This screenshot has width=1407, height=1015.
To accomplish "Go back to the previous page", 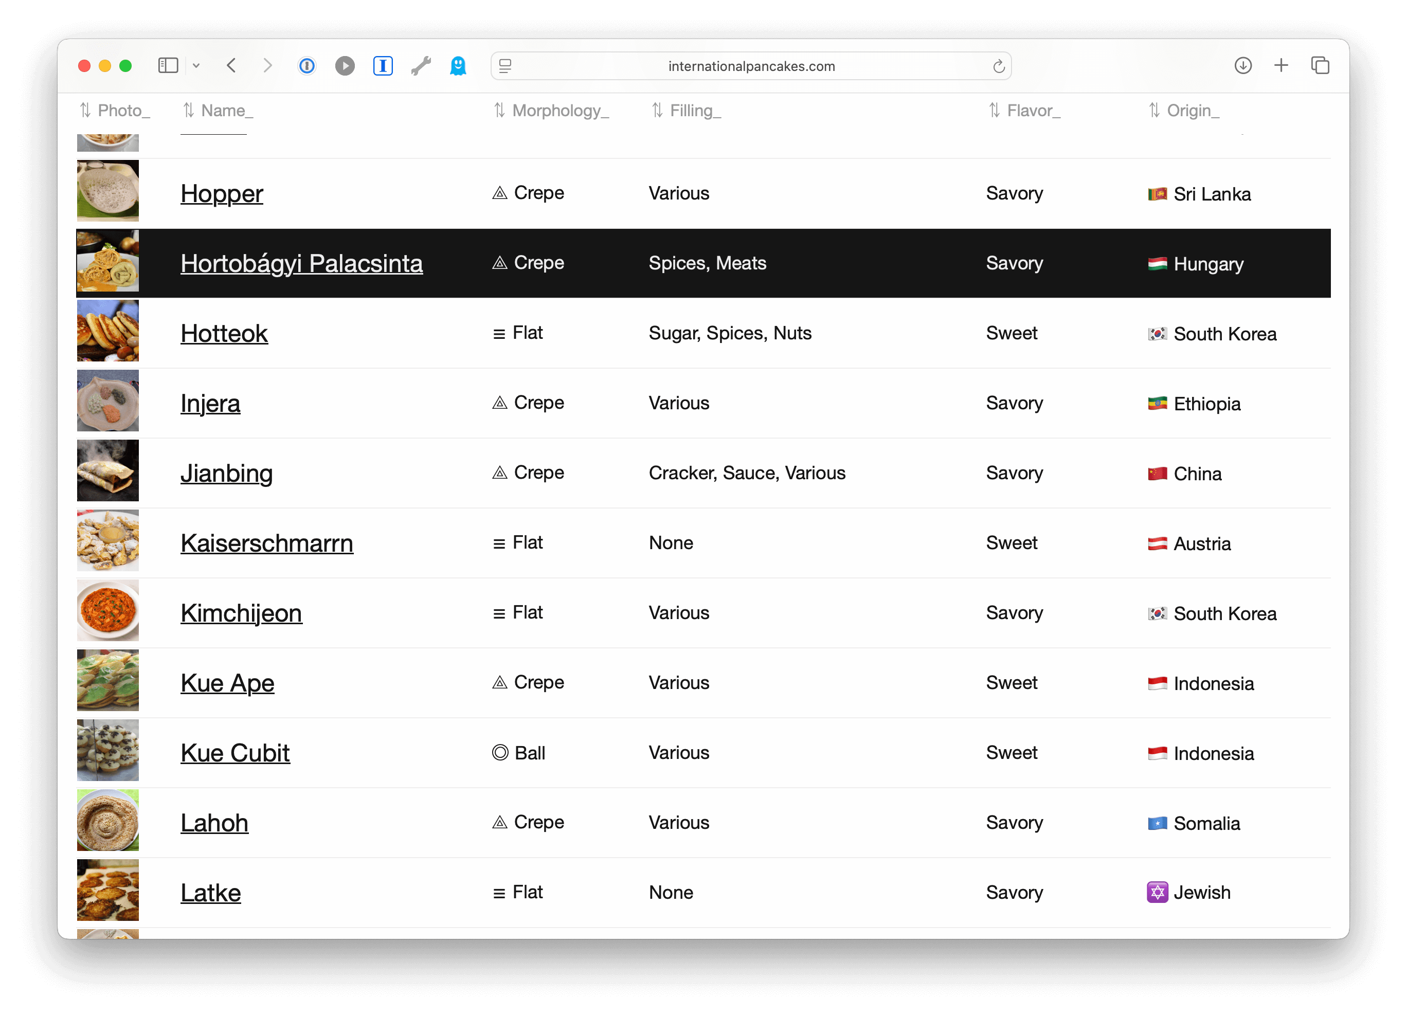I will click(231, 66).
